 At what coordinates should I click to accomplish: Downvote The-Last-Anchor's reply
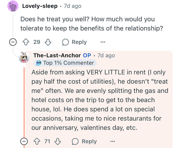[58, 141]
